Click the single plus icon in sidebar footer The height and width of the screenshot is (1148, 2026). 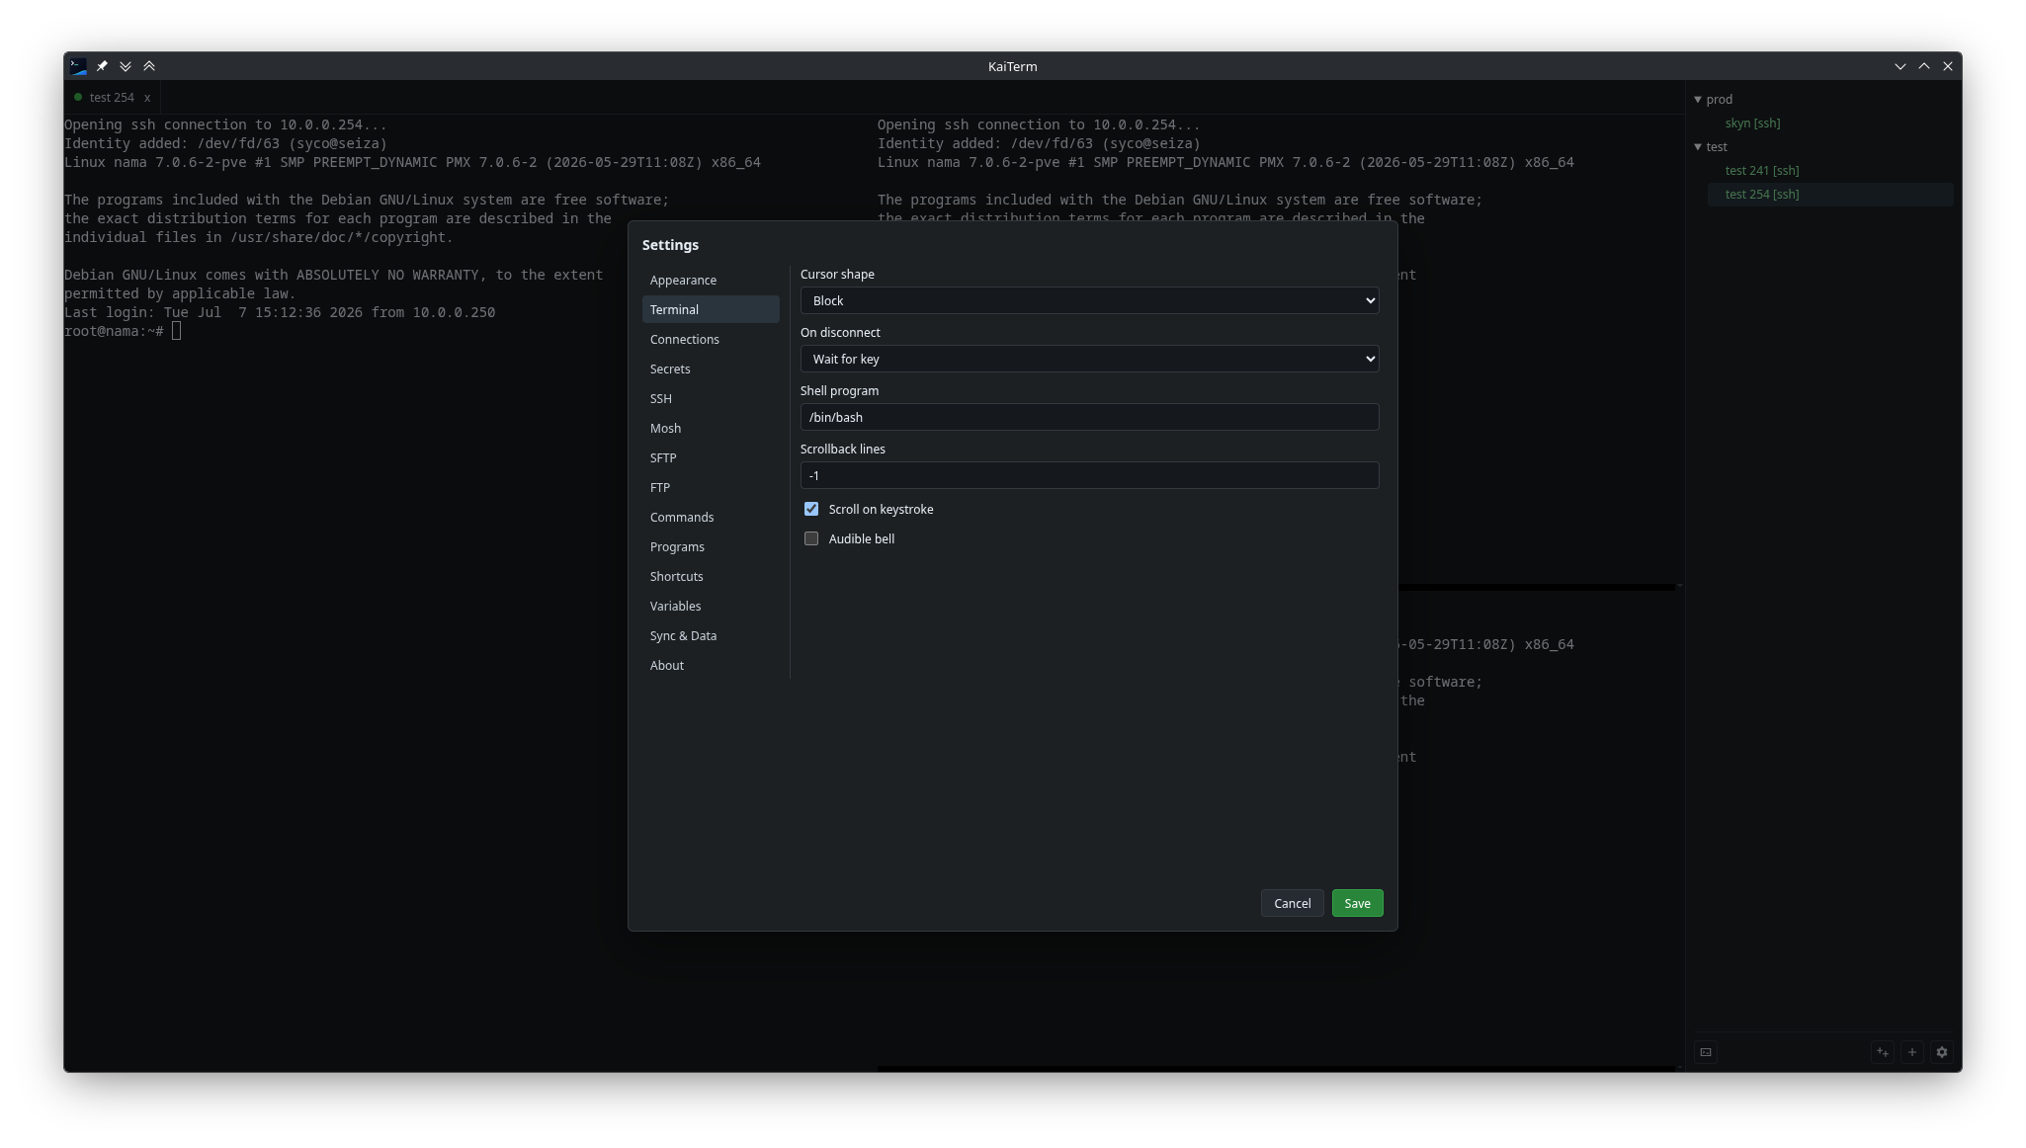[1912, 1052]
